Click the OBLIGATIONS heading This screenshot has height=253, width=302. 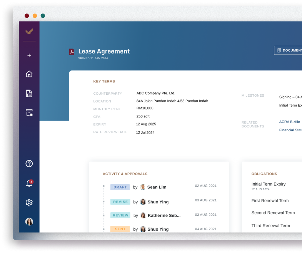click(x=264, y=174)
